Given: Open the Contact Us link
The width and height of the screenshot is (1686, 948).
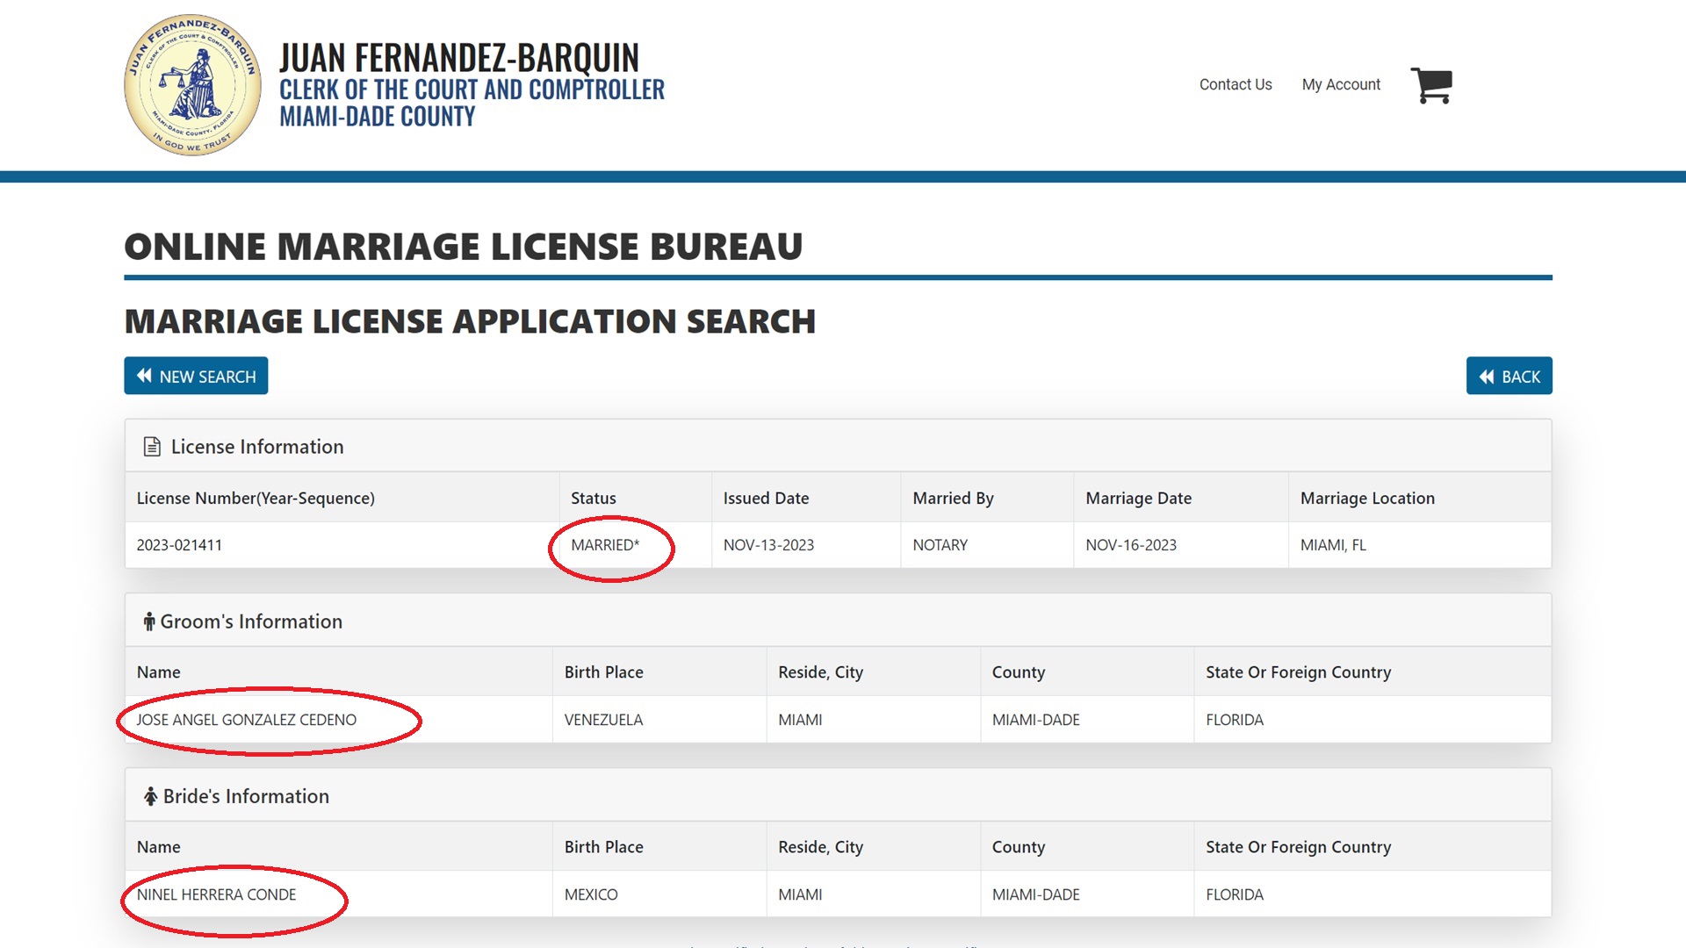Looking at the screenshot, I should [1236, 84].
